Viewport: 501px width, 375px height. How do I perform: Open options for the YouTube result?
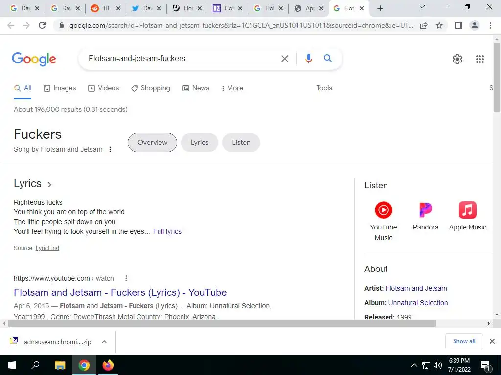click(126, 278)
